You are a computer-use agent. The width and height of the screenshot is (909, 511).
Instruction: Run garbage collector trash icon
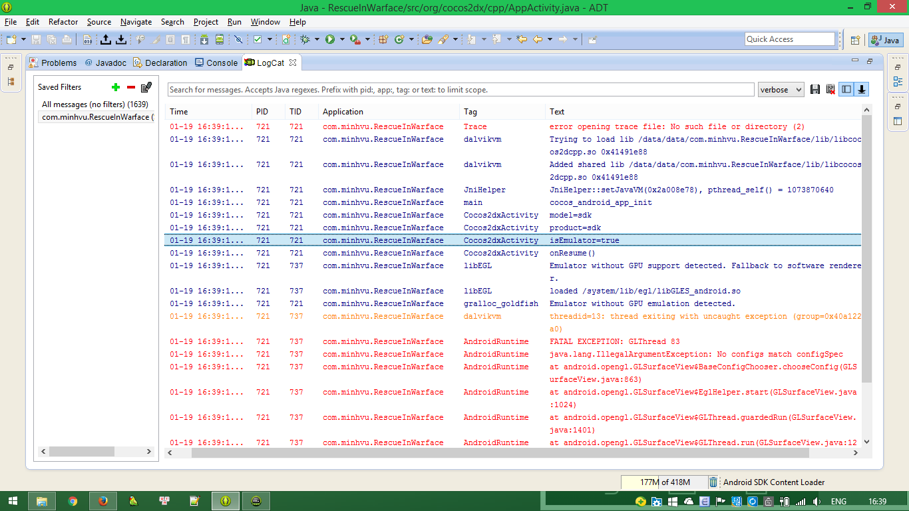713,482
